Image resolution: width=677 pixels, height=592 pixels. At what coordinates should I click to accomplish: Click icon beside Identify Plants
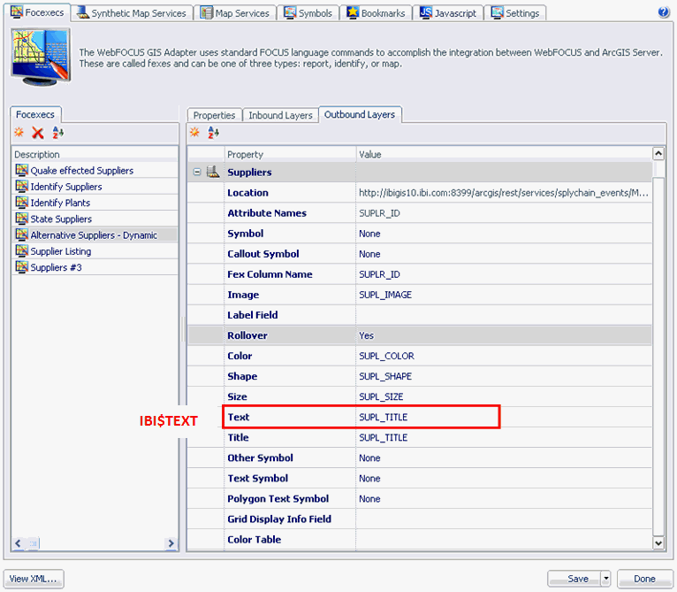(21, 202)
